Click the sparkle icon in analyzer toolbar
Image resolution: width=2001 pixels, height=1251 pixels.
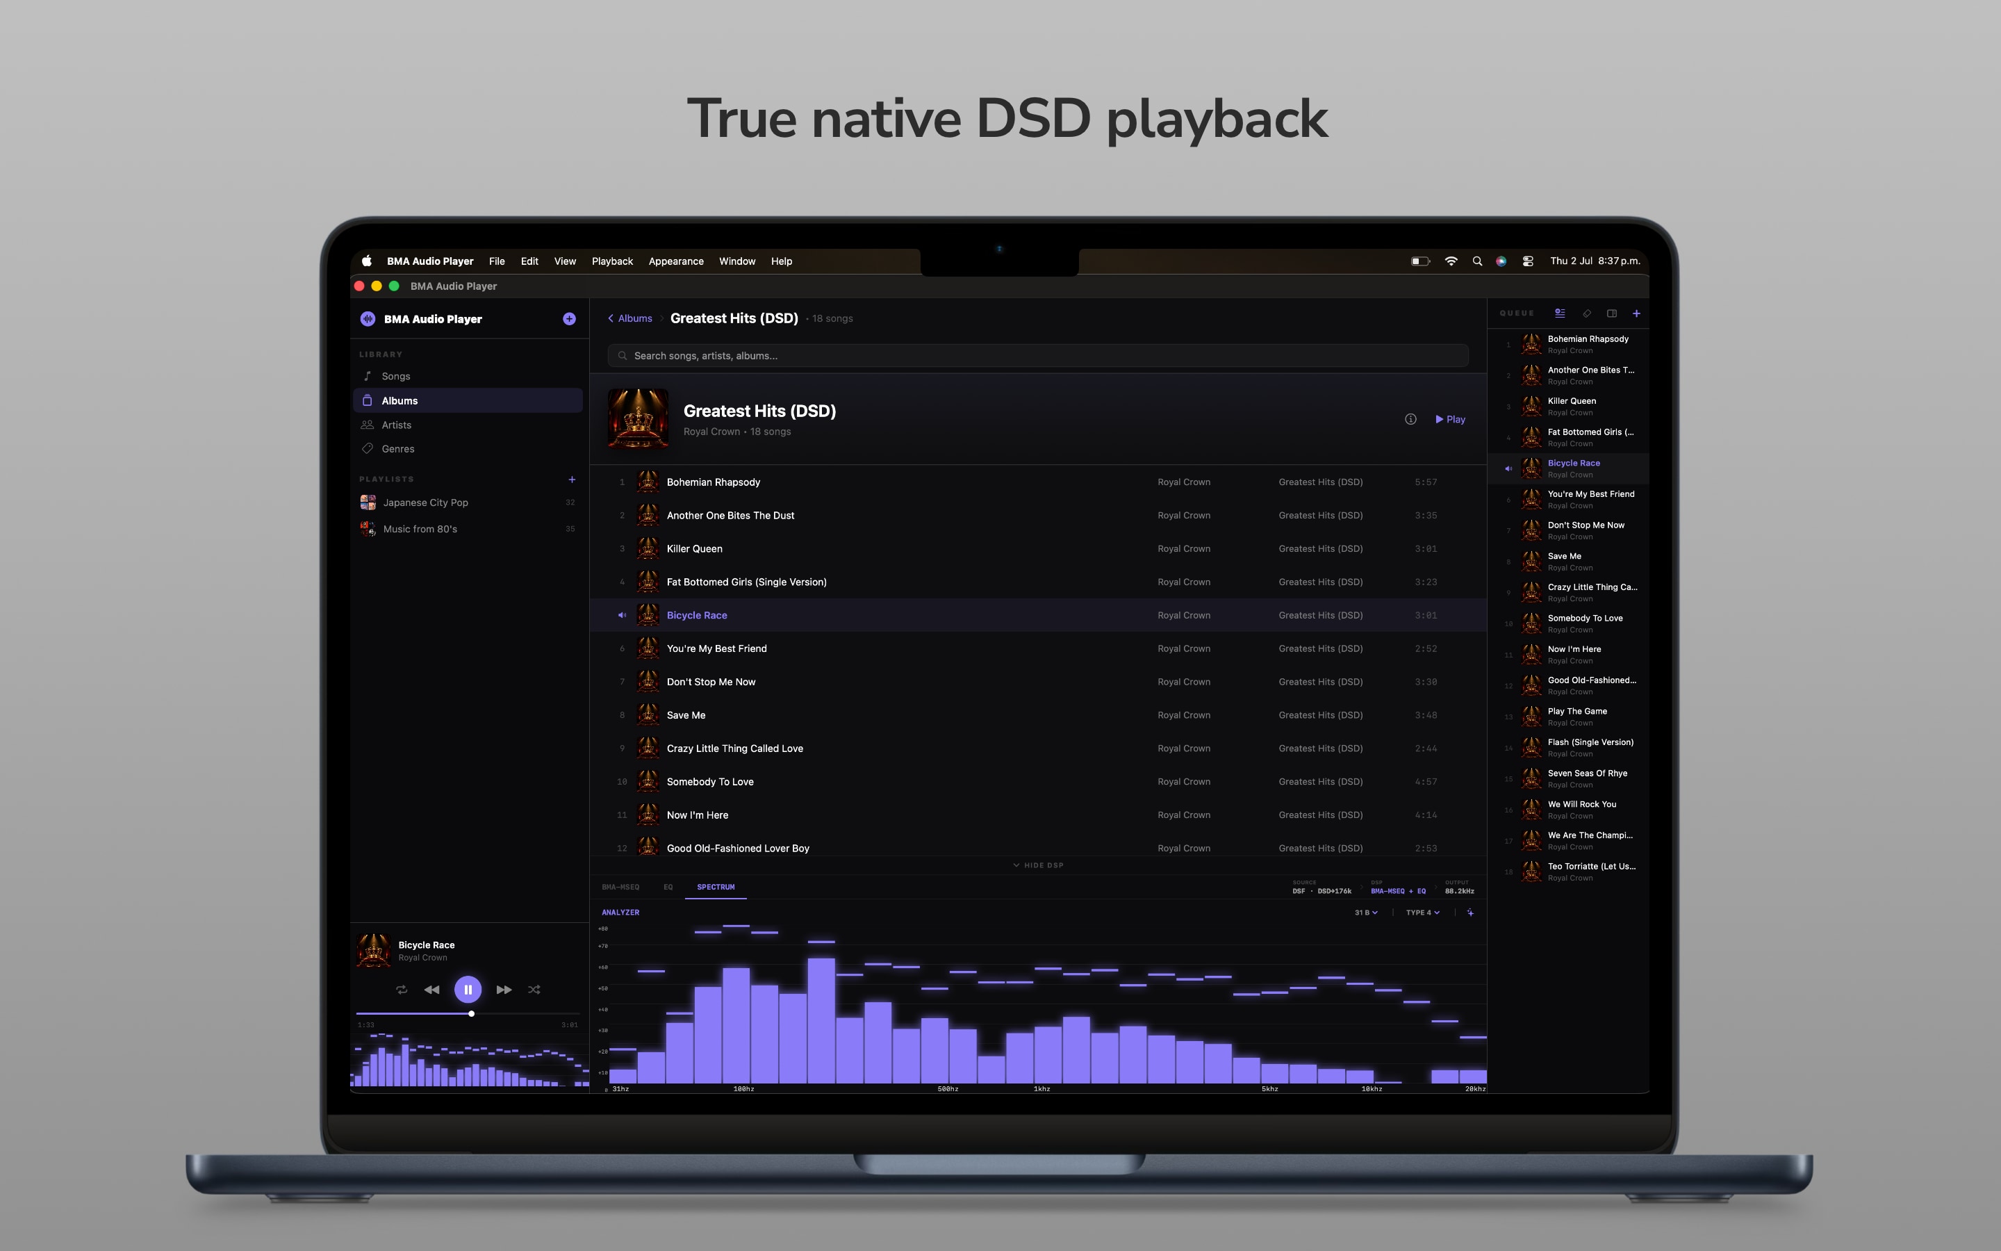tap(1470, 913)
